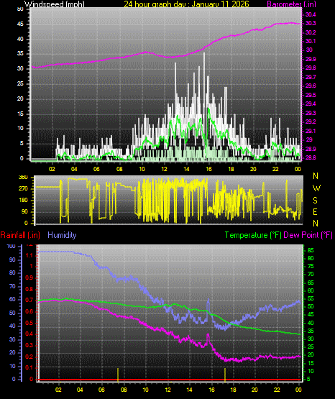This screenshot has height=399, width=335.
Task: Click the 35 mph windspeed axis value
Action: [20, 54]
